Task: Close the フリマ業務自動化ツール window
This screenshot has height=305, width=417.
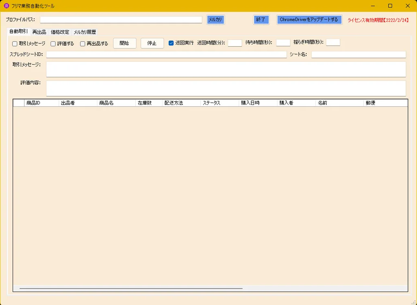Action: click(408, 6)
